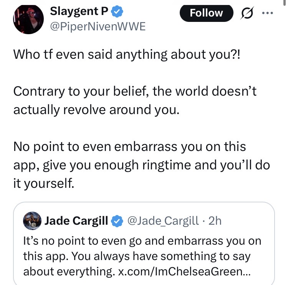Click "actually revolve around you." text line
This screenshot has width=288, height=285.
pos(96,110)
